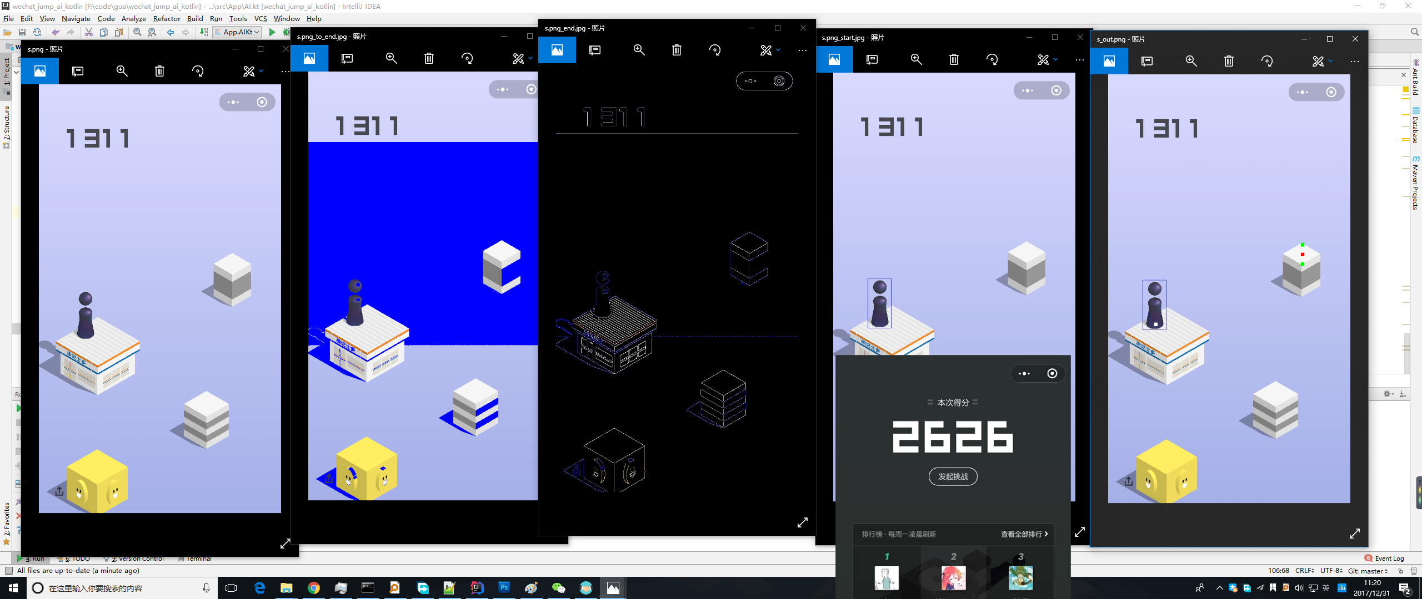
Task: Open the Git: master branch dropdown
Action: 1368,571
